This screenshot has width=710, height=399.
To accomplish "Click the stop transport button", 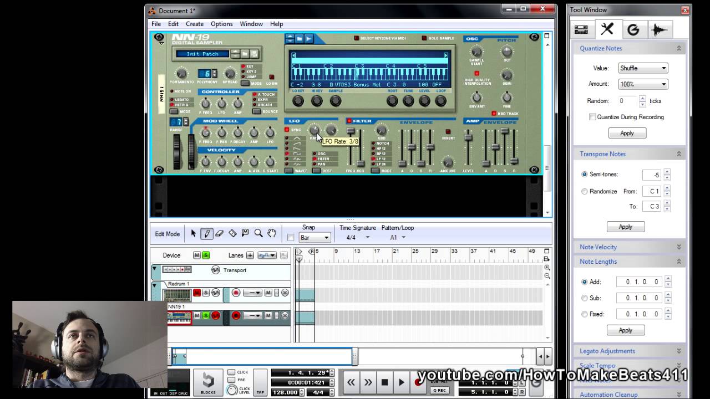I will [x=384, y=382].
